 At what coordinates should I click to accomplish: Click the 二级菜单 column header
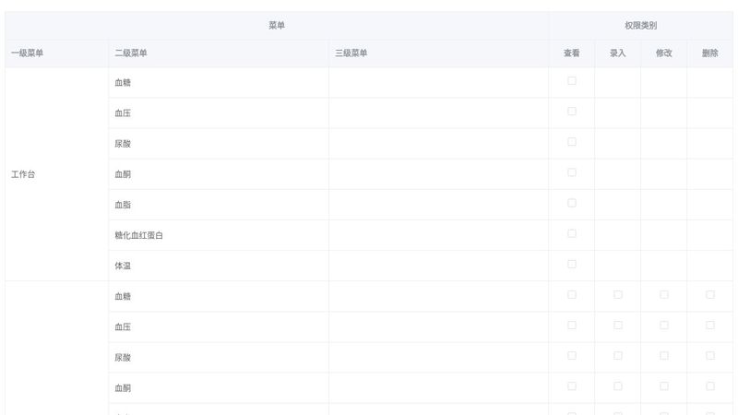131,53
